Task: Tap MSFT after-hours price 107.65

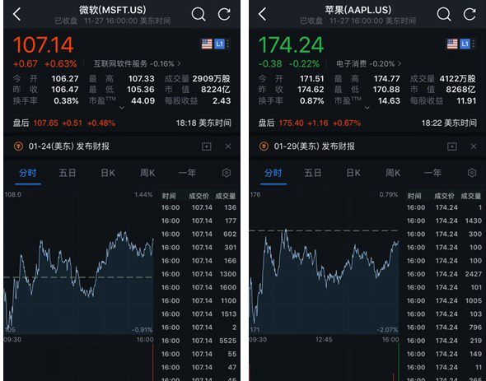Action: pyautogui.click(x=45, y=123)
